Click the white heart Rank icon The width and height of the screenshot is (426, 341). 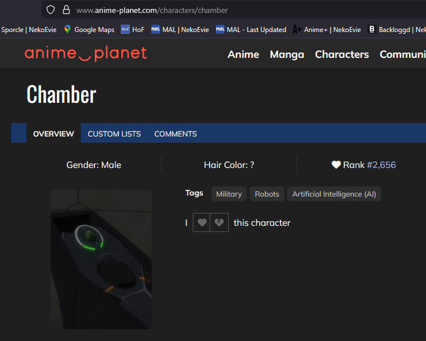tap(336, 165)
